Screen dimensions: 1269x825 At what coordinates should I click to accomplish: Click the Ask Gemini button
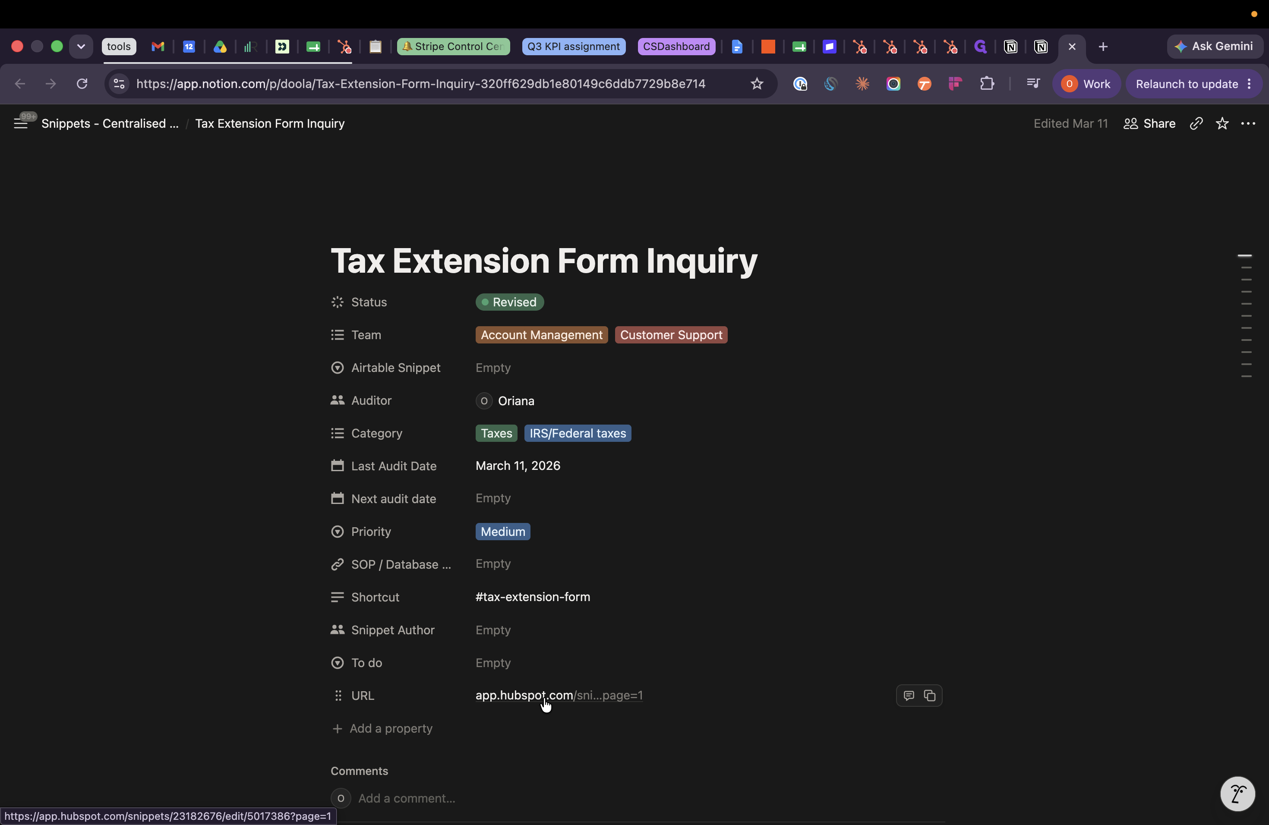point(1215,47)
